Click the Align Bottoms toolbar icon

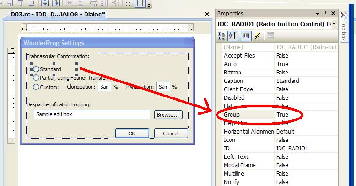(31, 3)
